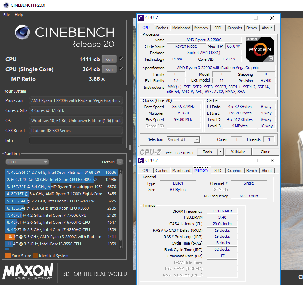This screenshot has width=303, height=285.
Task: Switch to CPU tab in bottom CPU-Z window
Action: (146, 171)
